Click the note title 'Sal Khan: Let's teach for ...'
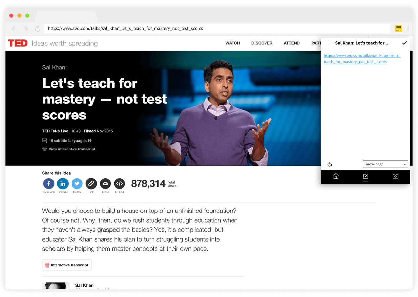This screenshot has width=418, height=297. point(362,43)
